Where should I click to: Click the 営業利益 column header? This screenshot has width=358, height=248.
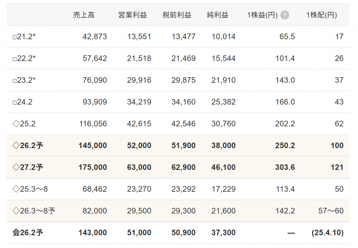(133, 15)
